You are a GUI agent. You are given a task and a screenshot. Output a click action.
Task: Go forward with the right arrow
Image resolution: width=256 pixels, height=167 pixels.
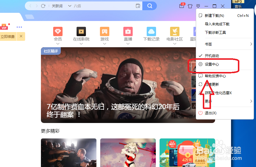37,6
